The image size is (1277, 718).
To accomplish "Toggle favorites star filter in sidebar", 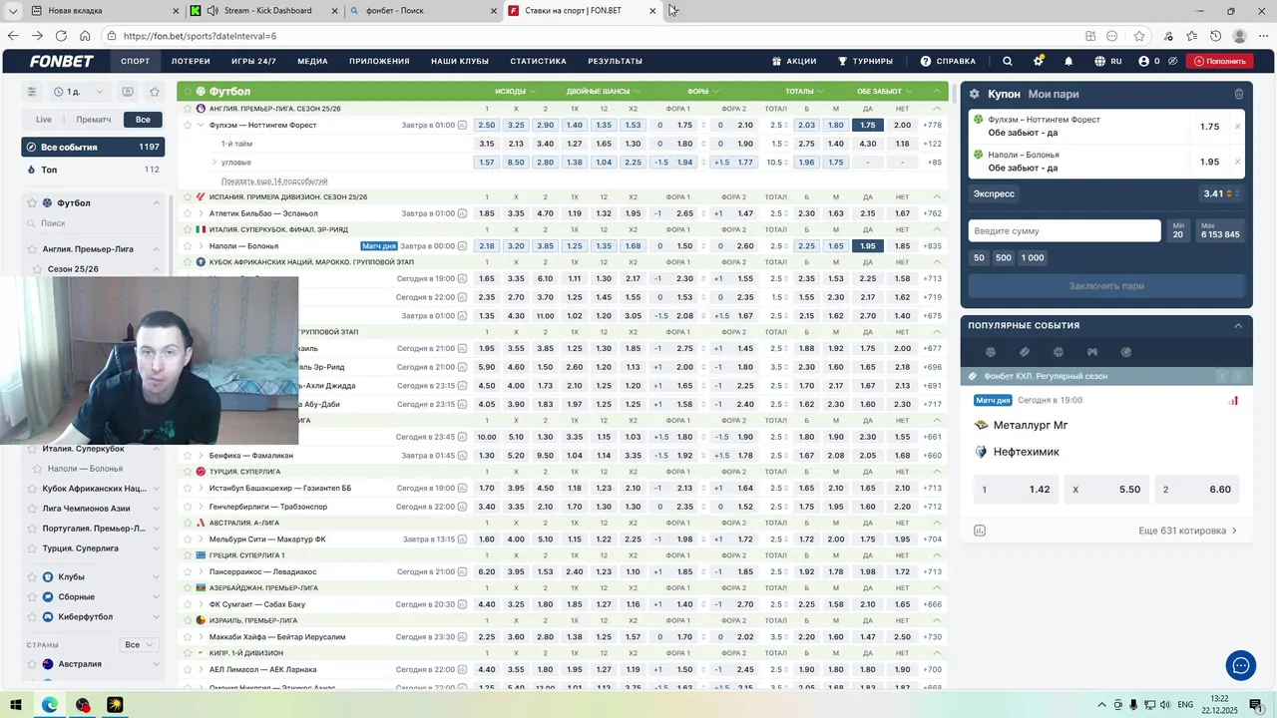I will coord(155,92).
